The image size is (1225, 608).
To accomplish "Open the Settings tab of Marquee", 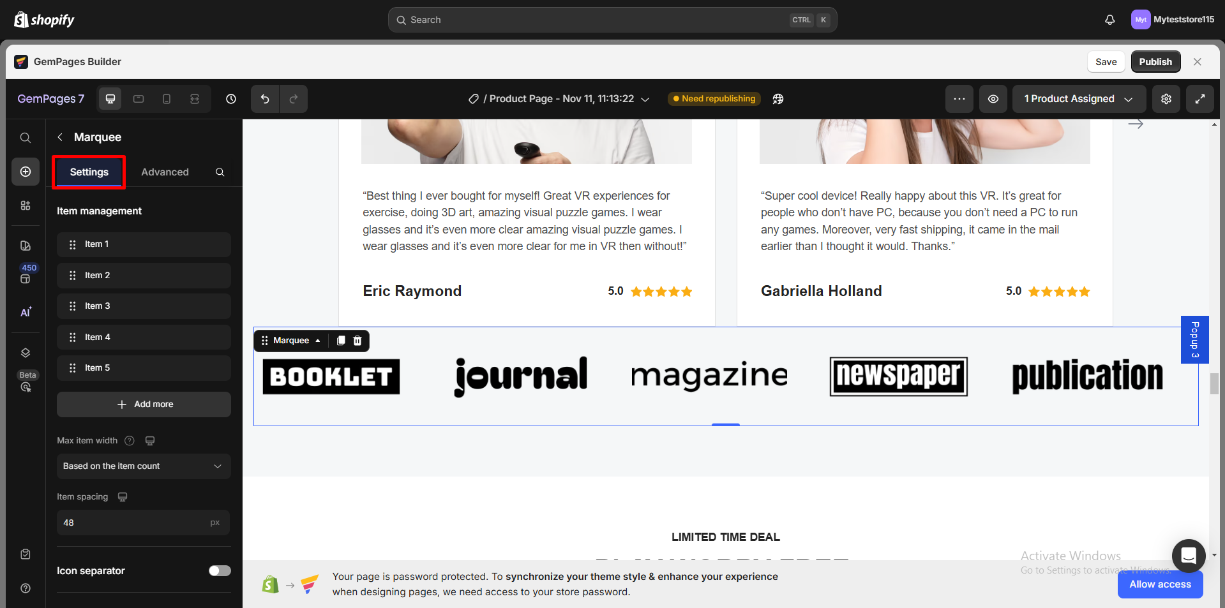I will point(89,172).
